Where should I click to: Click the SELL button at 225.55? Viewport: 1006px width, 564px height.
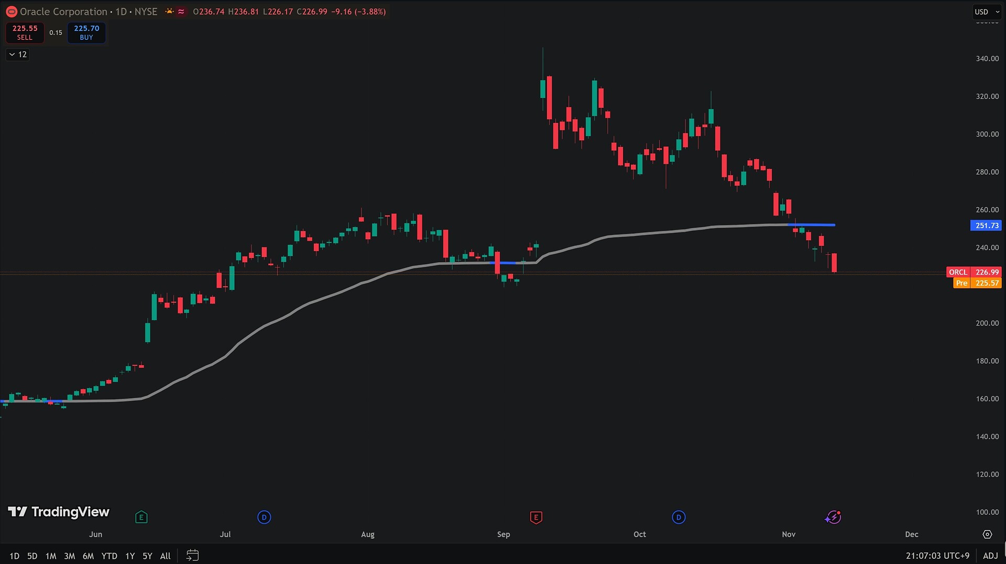tap(25, 32)
